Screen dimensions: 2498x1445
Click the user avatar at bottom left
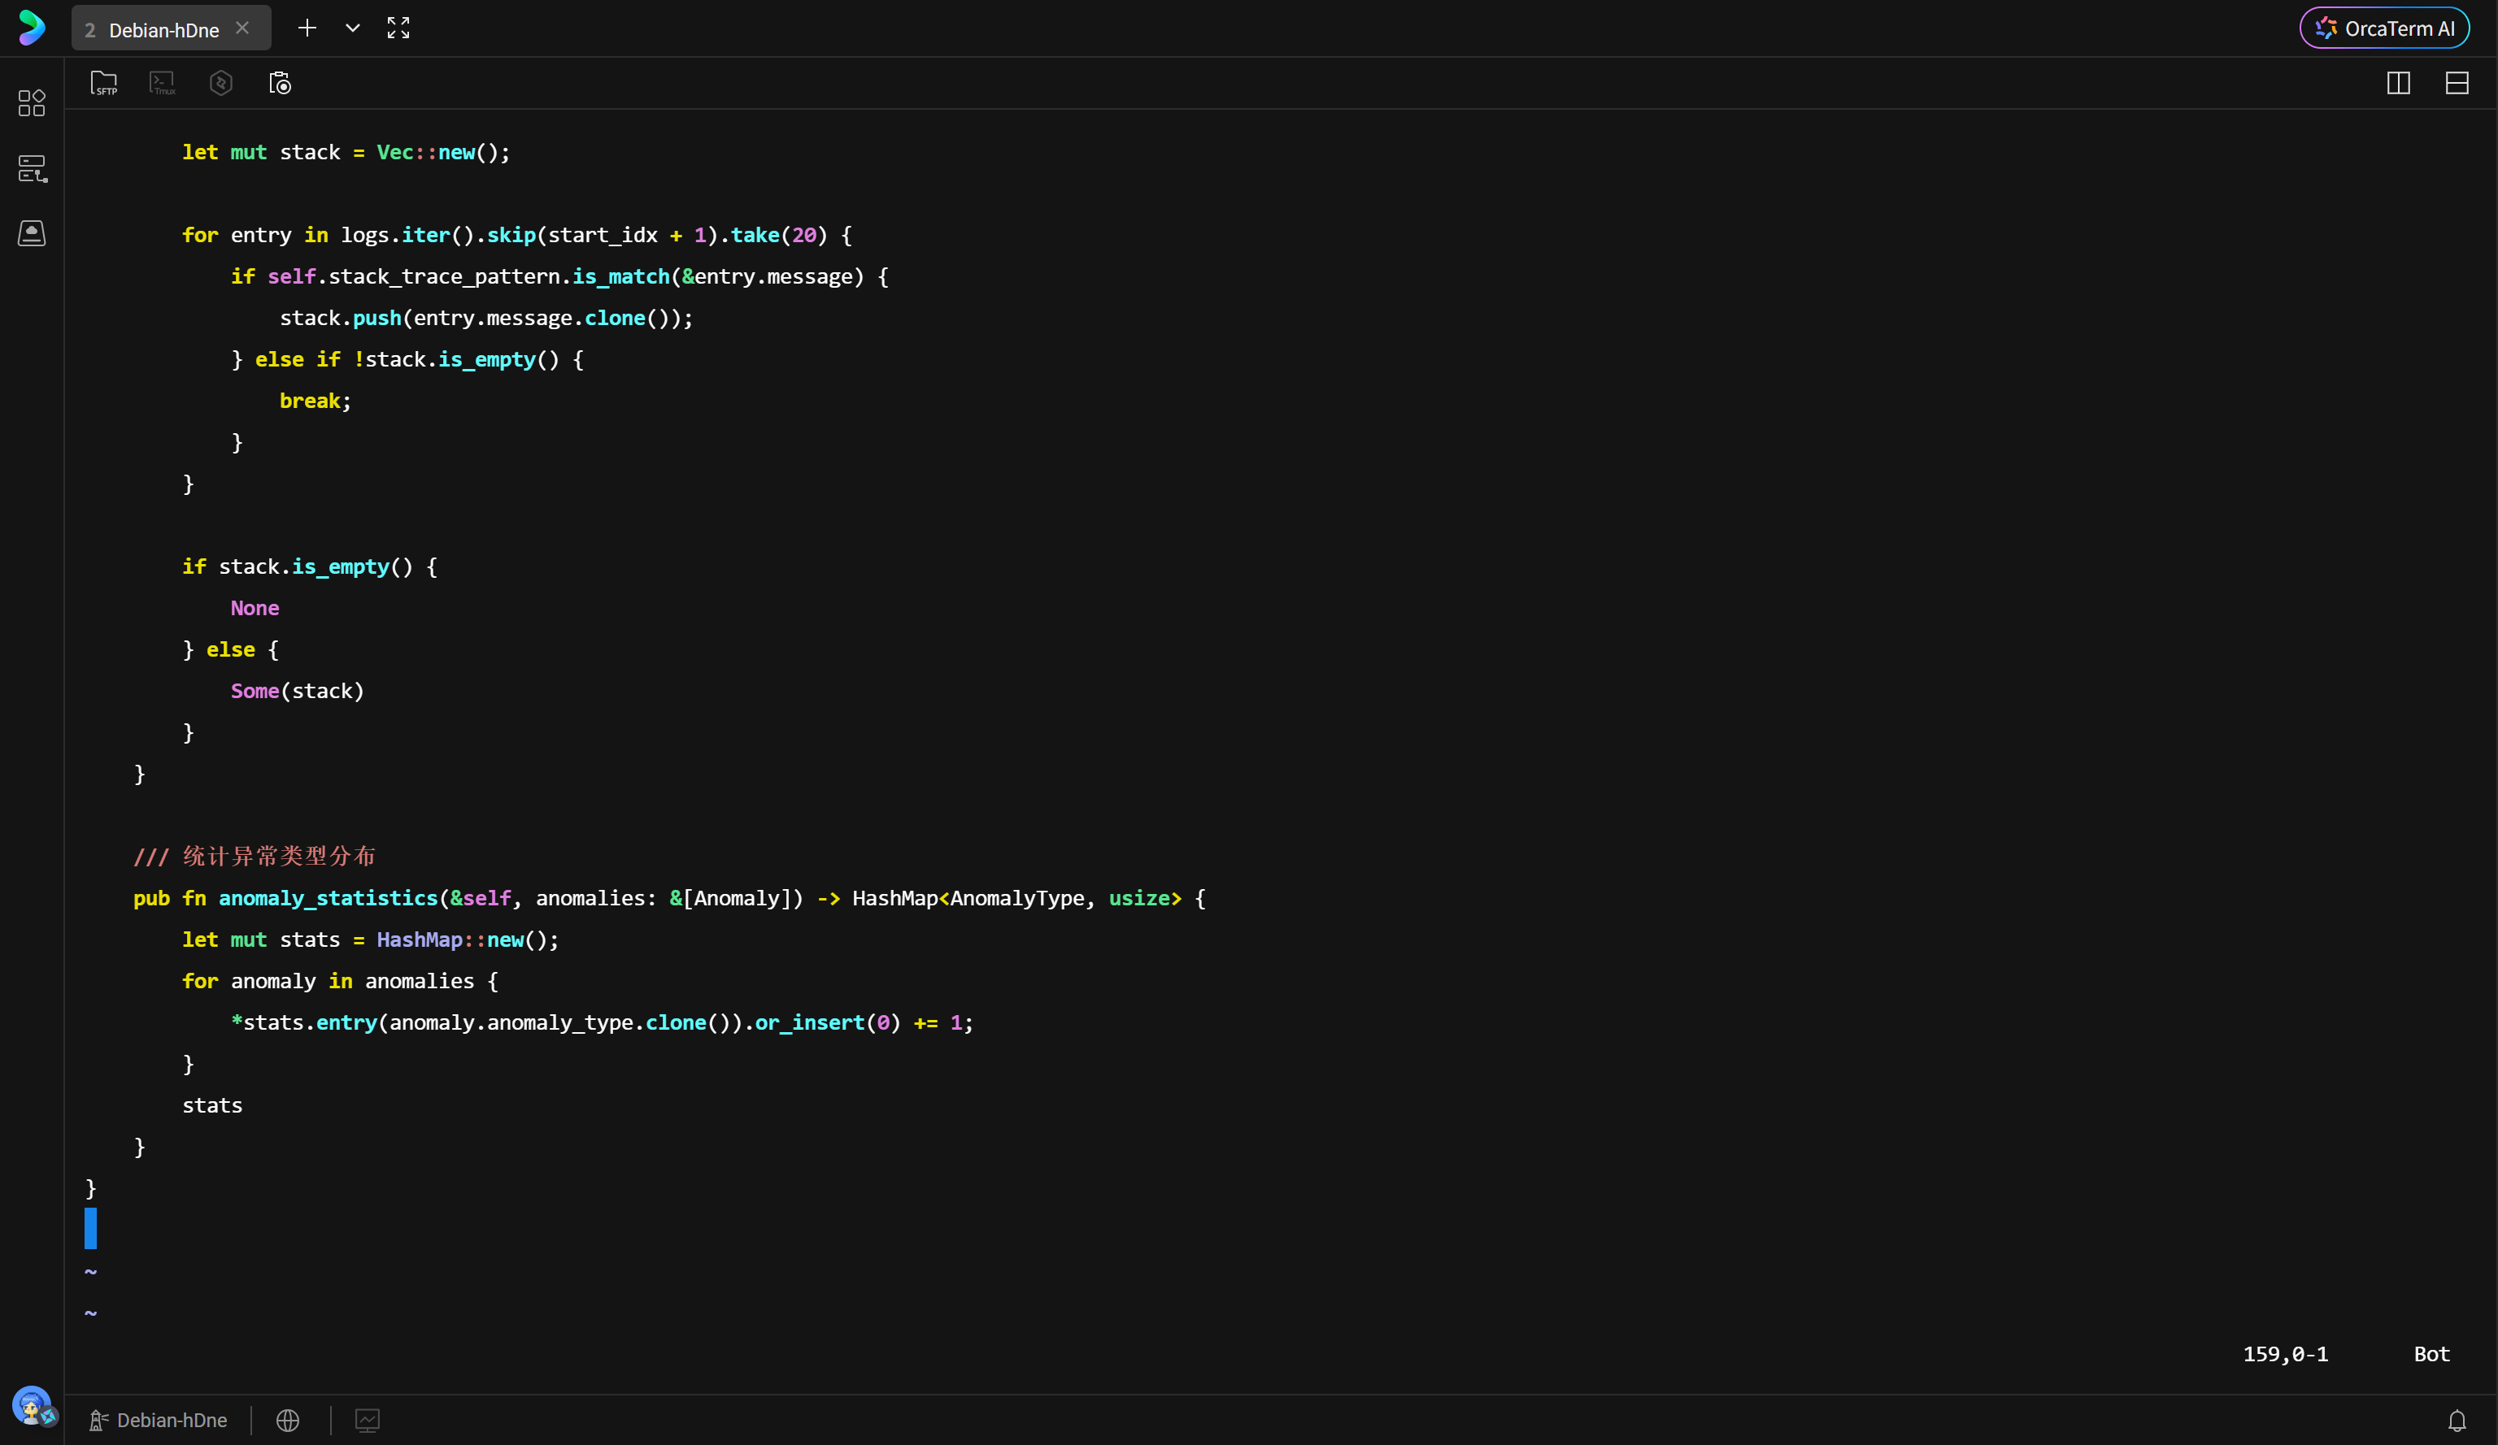tap(32, 1404)
